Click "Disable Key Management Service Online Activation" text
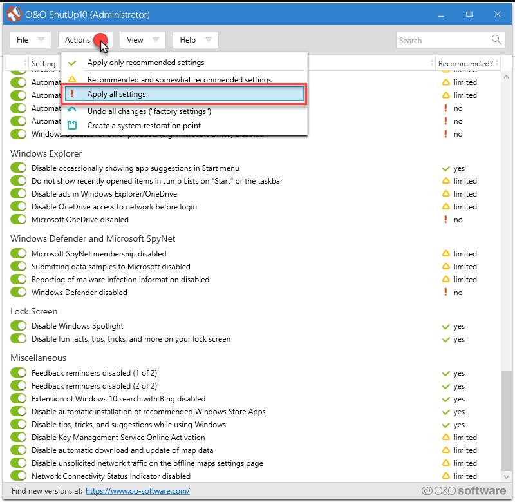Image resolution: width=515 pixels, height=502 pixels. pyautogui.click(x=118, y=438)
